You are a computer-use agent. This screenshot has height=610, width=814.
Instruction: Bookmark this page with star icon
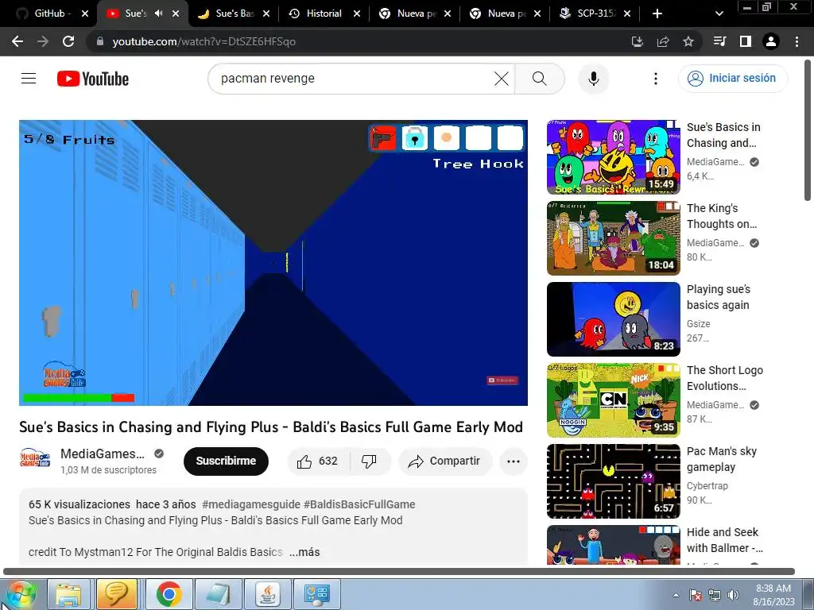pyautogui.click(x=688, y=41)
